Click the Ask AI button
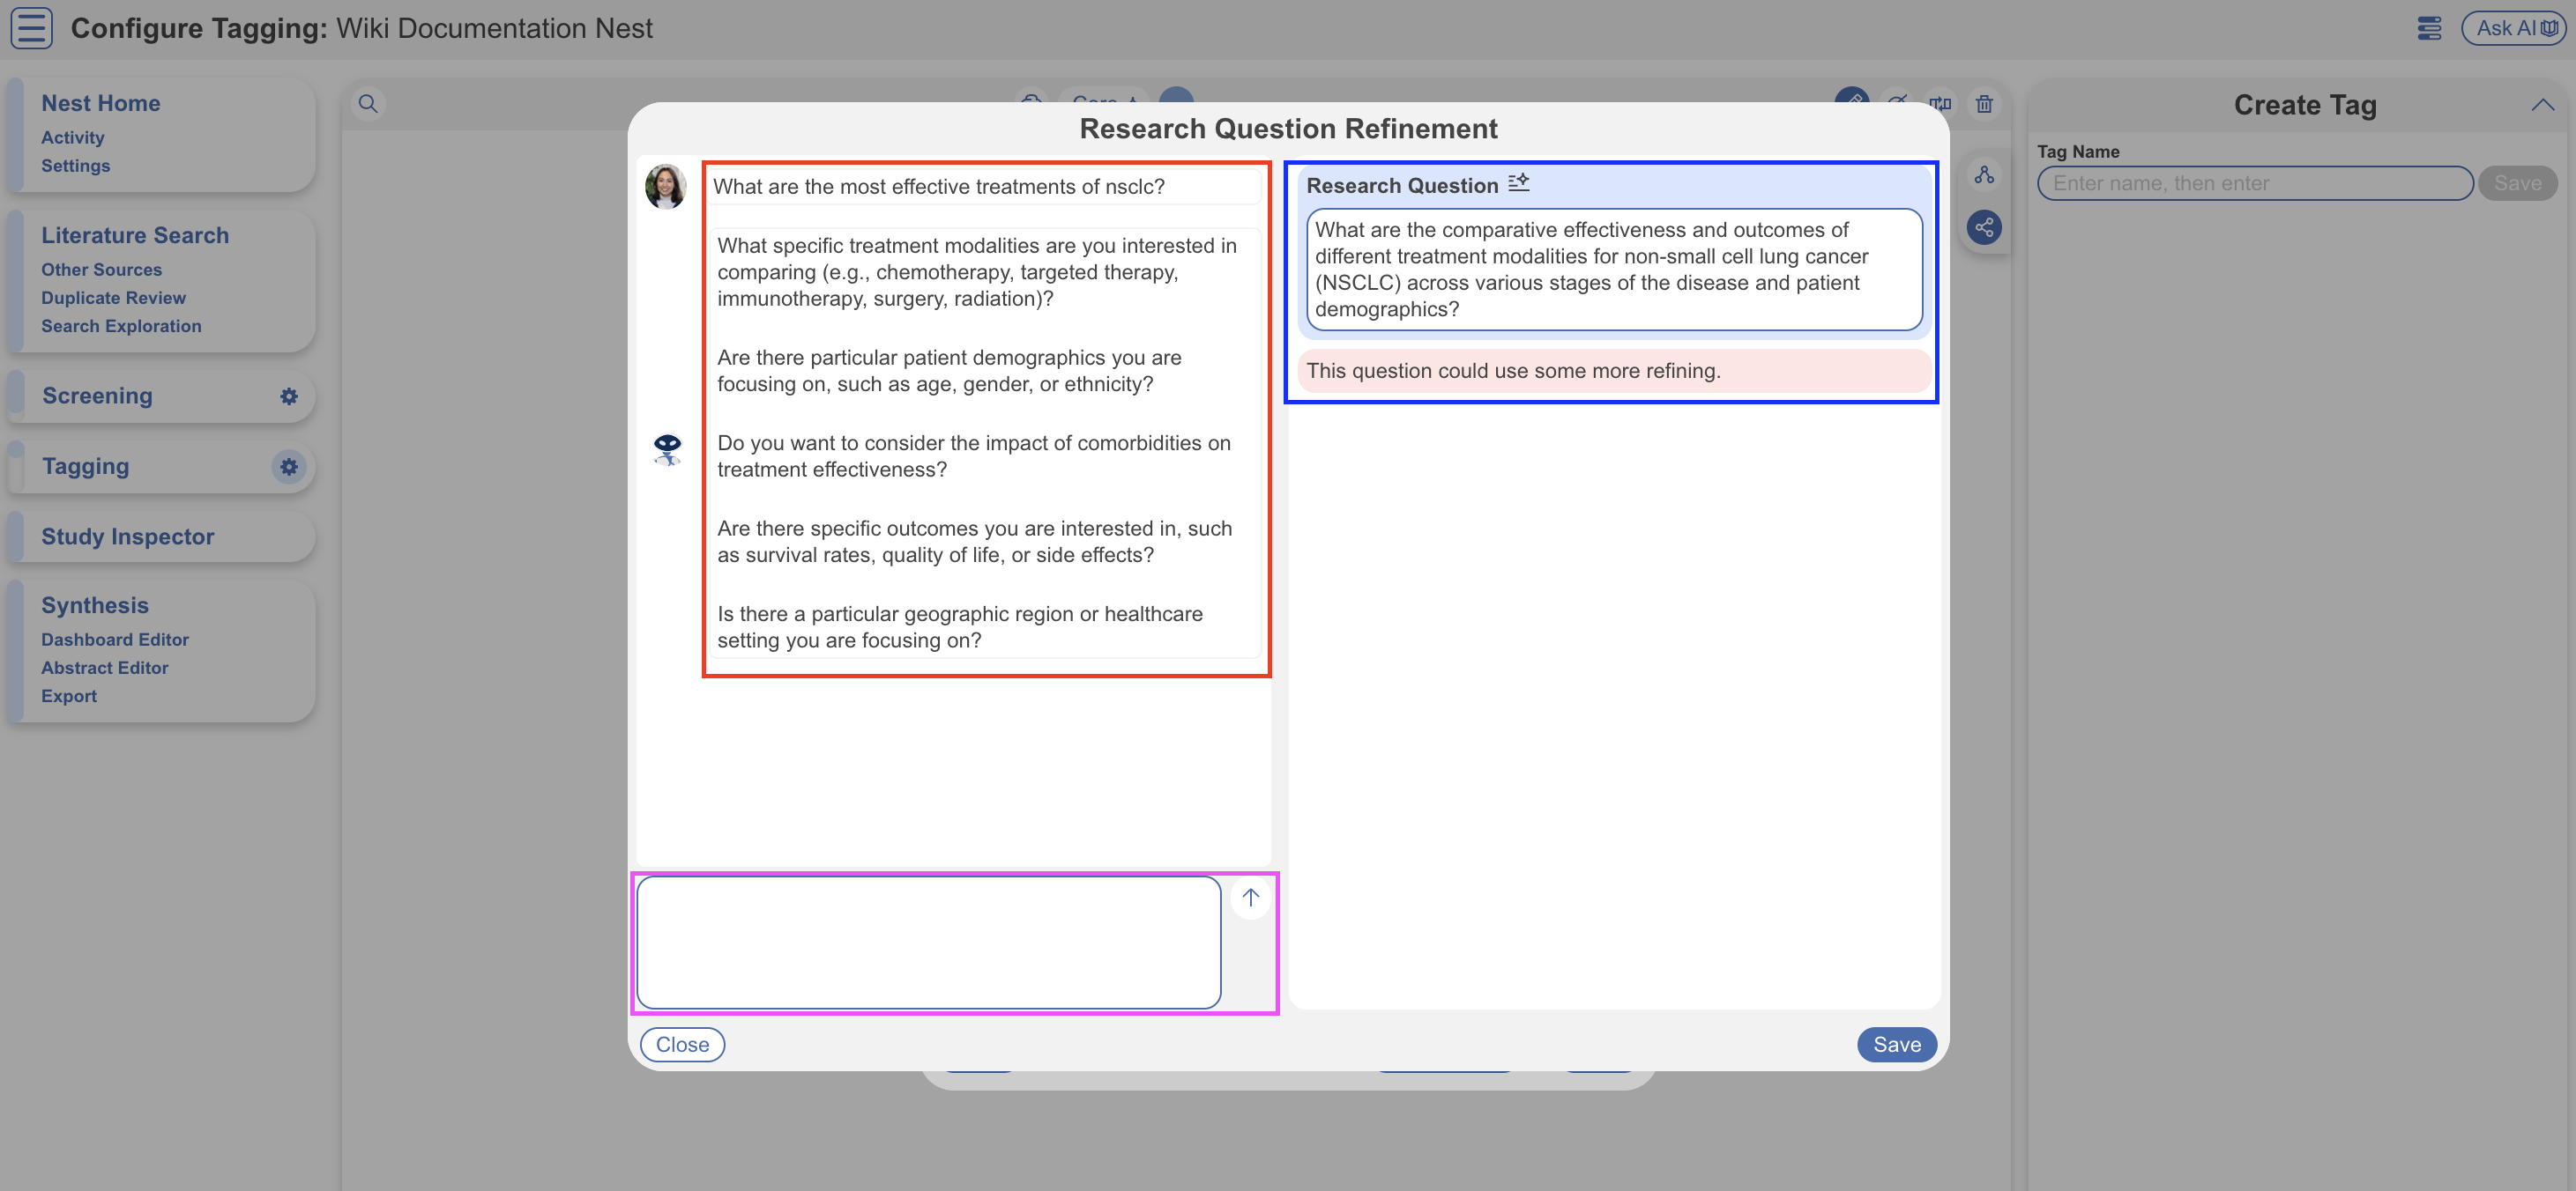The width and height of the screenshot is (2576, 1191). tap(2514, 28)
